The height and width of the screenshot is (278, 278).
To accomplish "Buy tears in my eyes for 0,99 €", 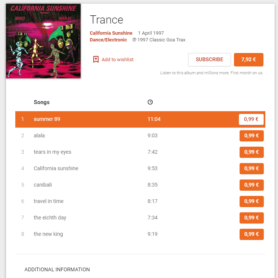I will [252, 152].
